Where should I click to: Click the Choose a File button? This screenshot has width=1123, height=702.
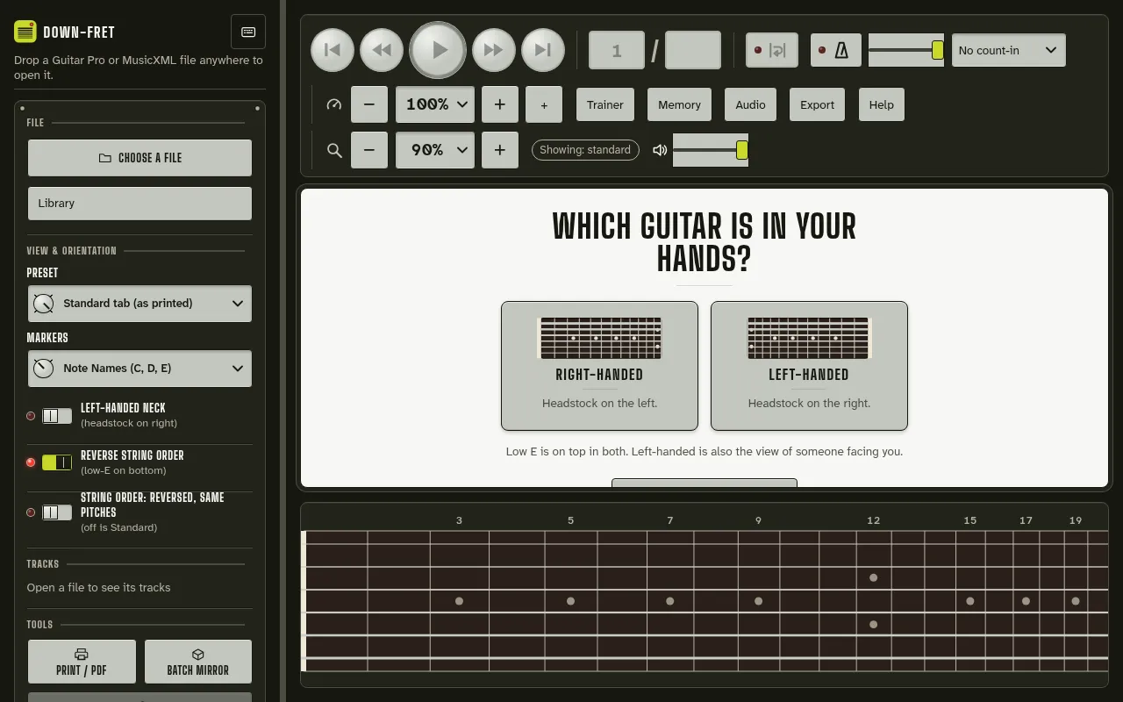139,158
